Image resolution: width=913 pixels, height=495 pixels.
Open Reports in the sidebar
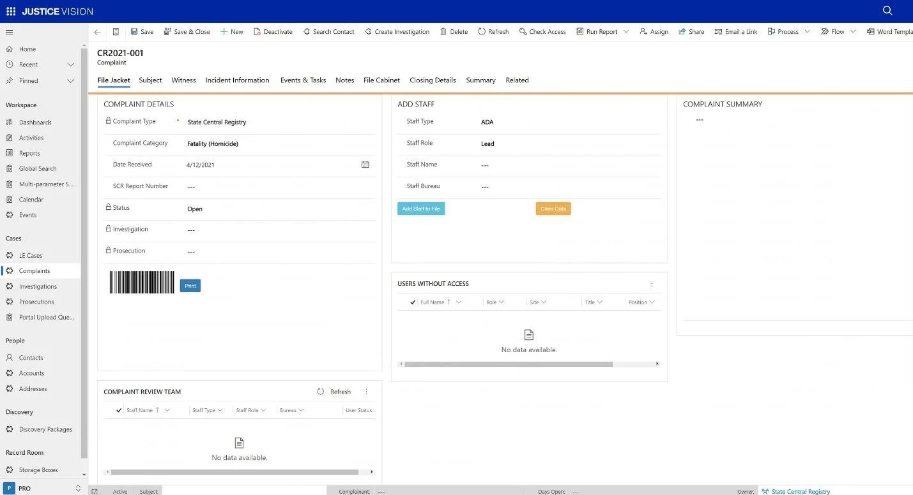point(29,153)
